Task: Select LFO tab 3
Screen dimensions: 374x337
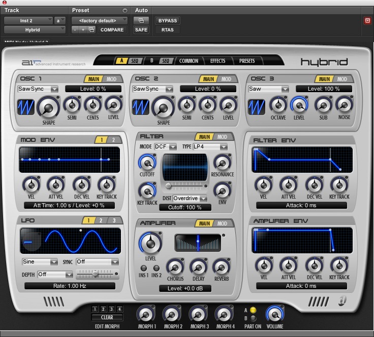Action: tap(114, 220)
